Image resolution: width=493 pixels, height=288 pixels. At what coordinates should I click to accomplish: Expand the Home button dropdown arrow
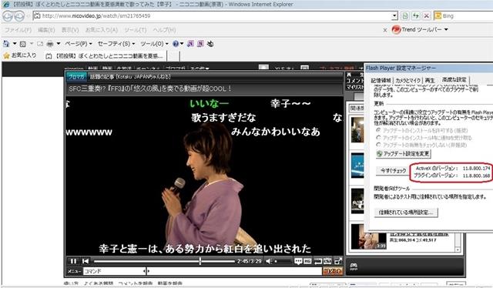[14, 44]
